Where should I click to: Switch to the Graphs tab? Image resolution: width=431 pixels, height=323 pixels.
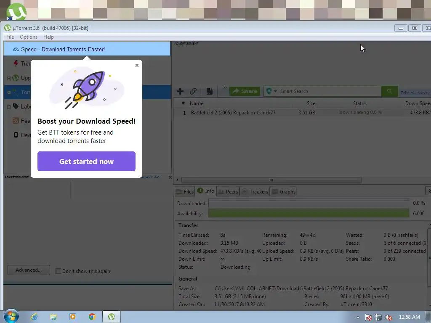(283, 191)
